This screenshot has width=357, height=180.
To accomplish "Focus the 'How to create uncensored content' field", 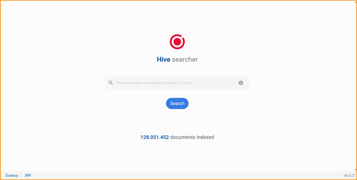I will point(177,83).
